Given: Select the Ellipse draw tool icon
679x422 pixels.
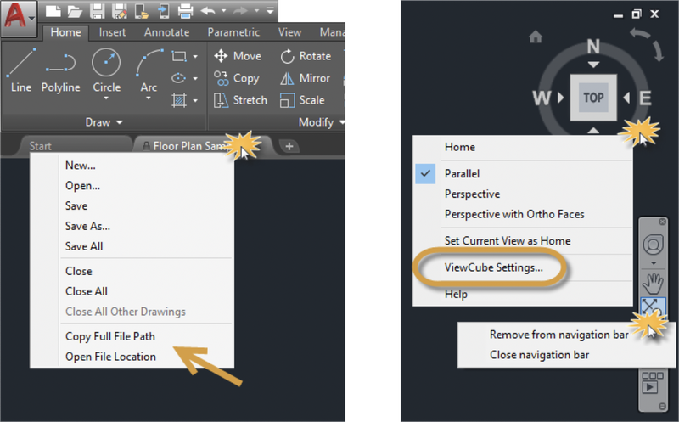Looking at the screenshot, I should [x=178, y=78].
